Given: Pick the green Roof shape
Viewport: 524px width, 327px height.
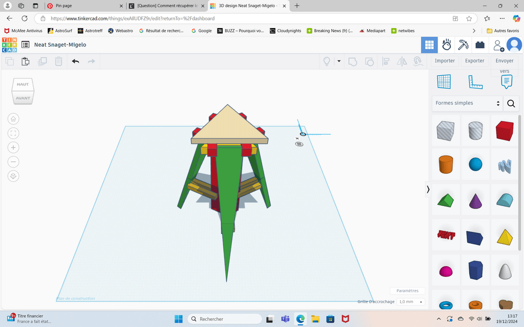Looking at the screenshot, I should [446, 200].
